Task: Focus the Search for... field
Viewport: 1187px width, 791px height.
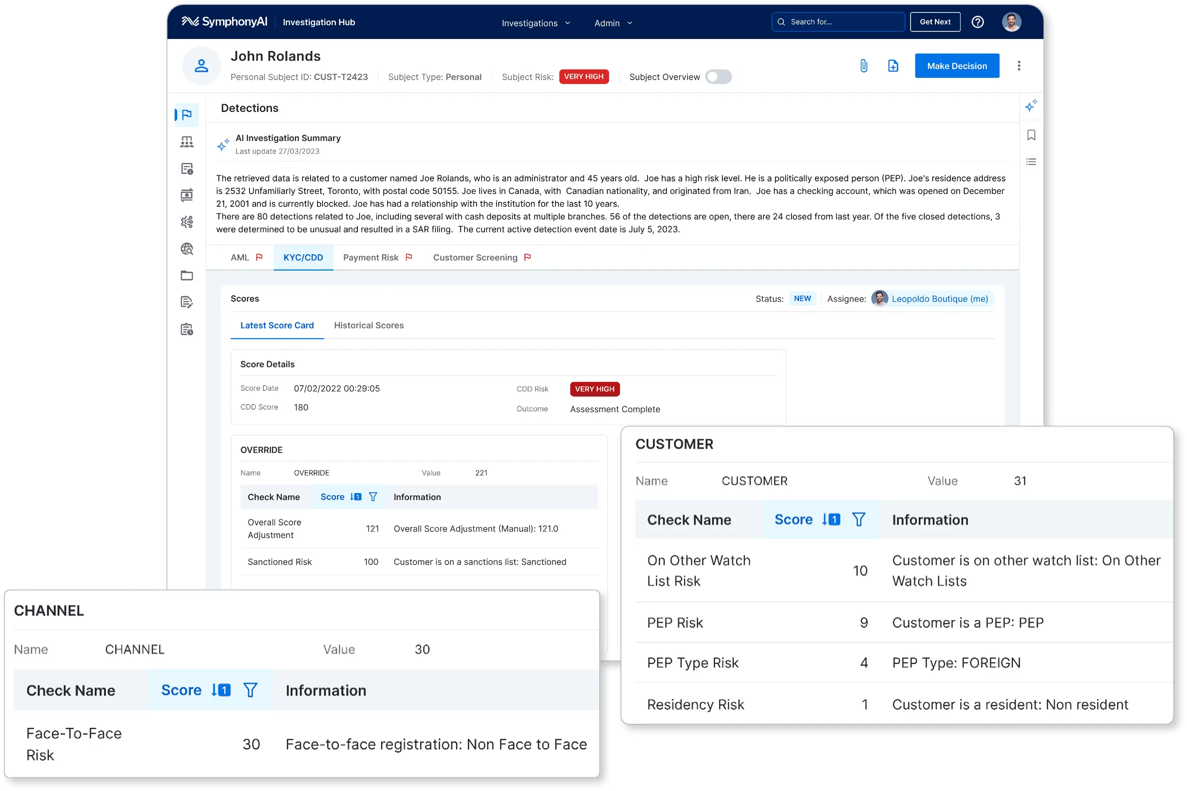Action: (x=838, y=22)
